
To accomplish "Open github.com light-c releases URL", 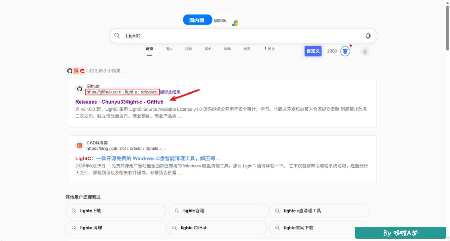I will (x=122, y=92).
